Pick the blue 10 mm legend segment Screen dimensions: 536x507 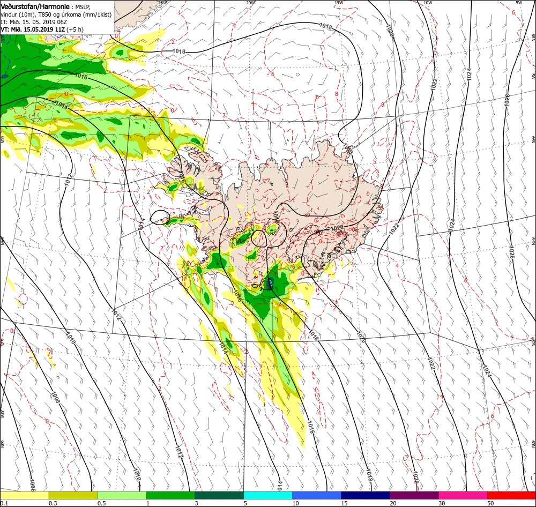pos(317,495)
